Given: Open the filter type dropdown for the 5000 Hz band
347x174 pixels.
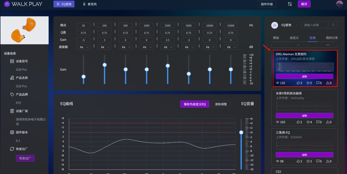Looking at the screenshot, I should 189,47.
